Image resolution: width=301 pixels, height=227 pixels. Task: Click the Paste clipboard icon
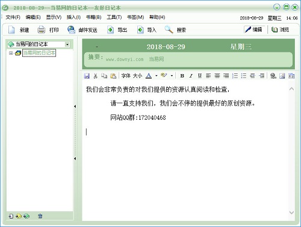(113, 76)
